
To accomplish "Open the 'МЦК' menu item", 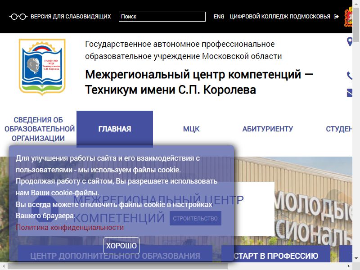I will pyautogui.click(x=191, y=129).
